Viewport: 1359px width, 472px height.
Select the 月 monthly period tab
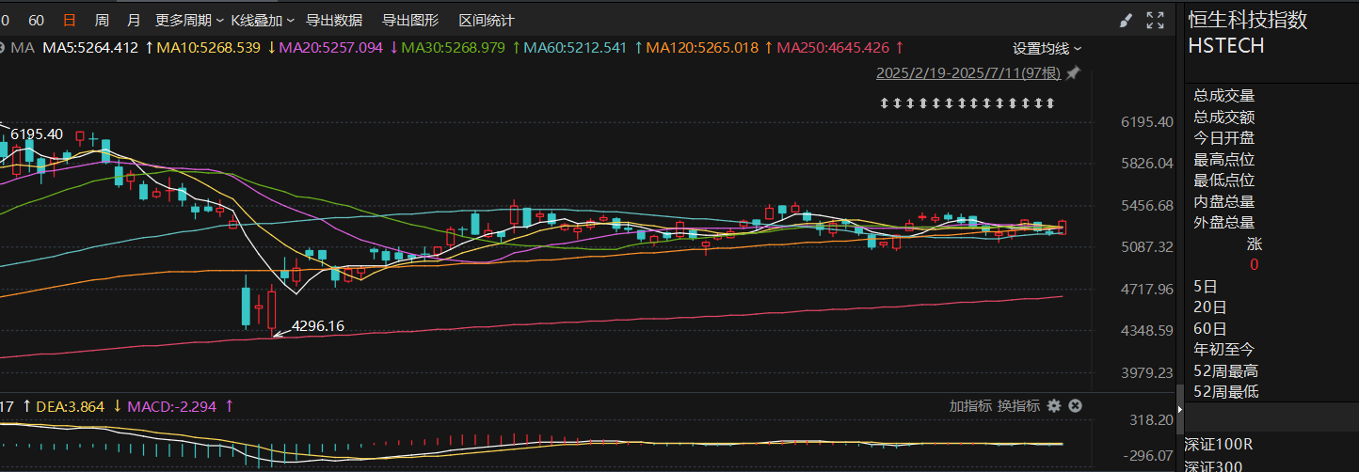coord(134,20)
